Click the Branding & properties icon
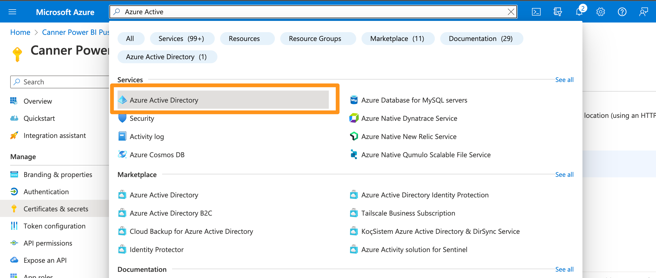656x278 pixels. (x=14, y=174)
